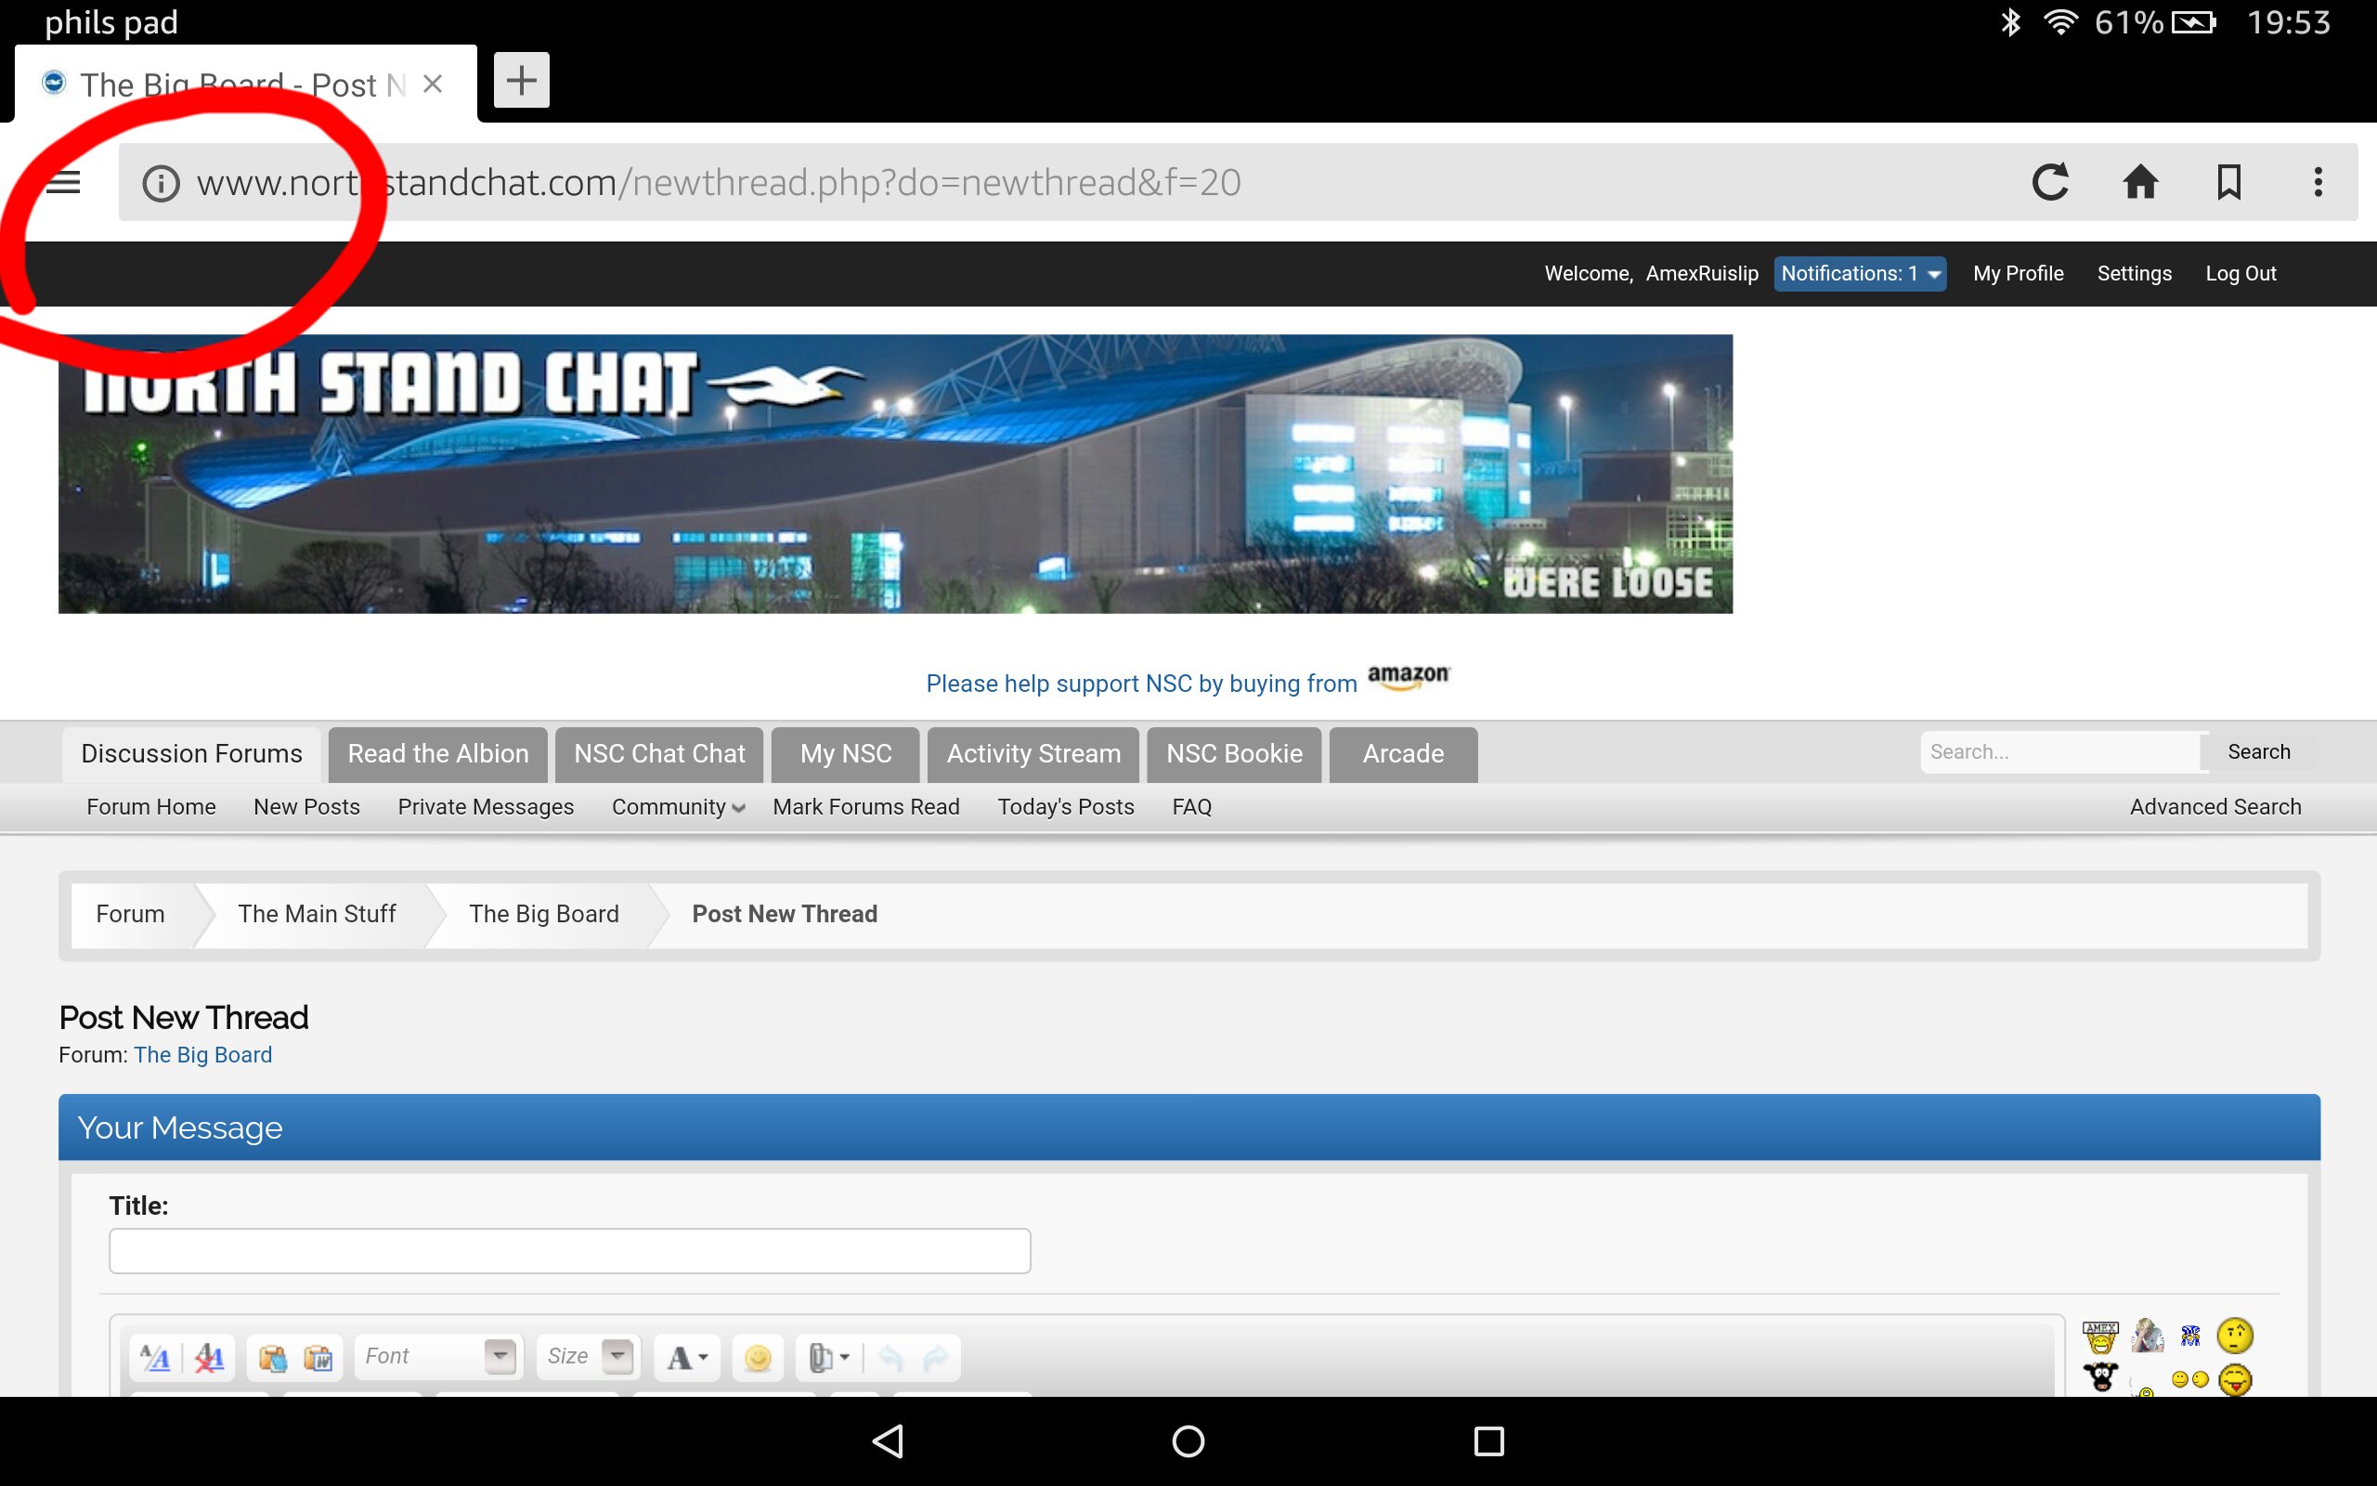Open the text color picker
This screenshot has height=1486, width=2377.
(687, 1358)
